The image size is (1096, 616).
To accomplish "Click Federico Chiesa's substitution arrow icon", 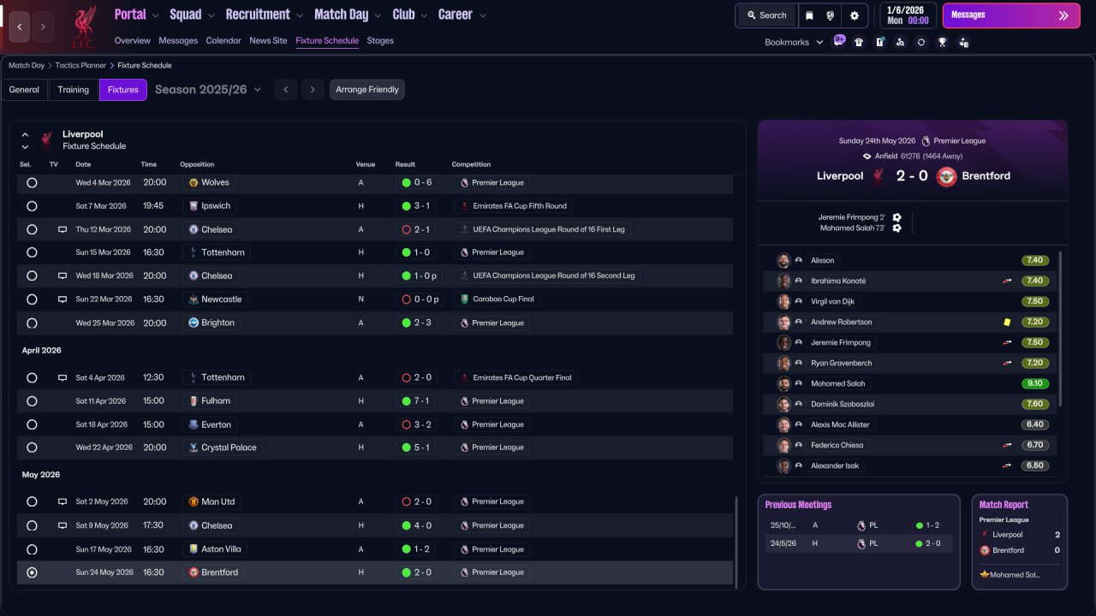I will click(x=1008, y=445).
